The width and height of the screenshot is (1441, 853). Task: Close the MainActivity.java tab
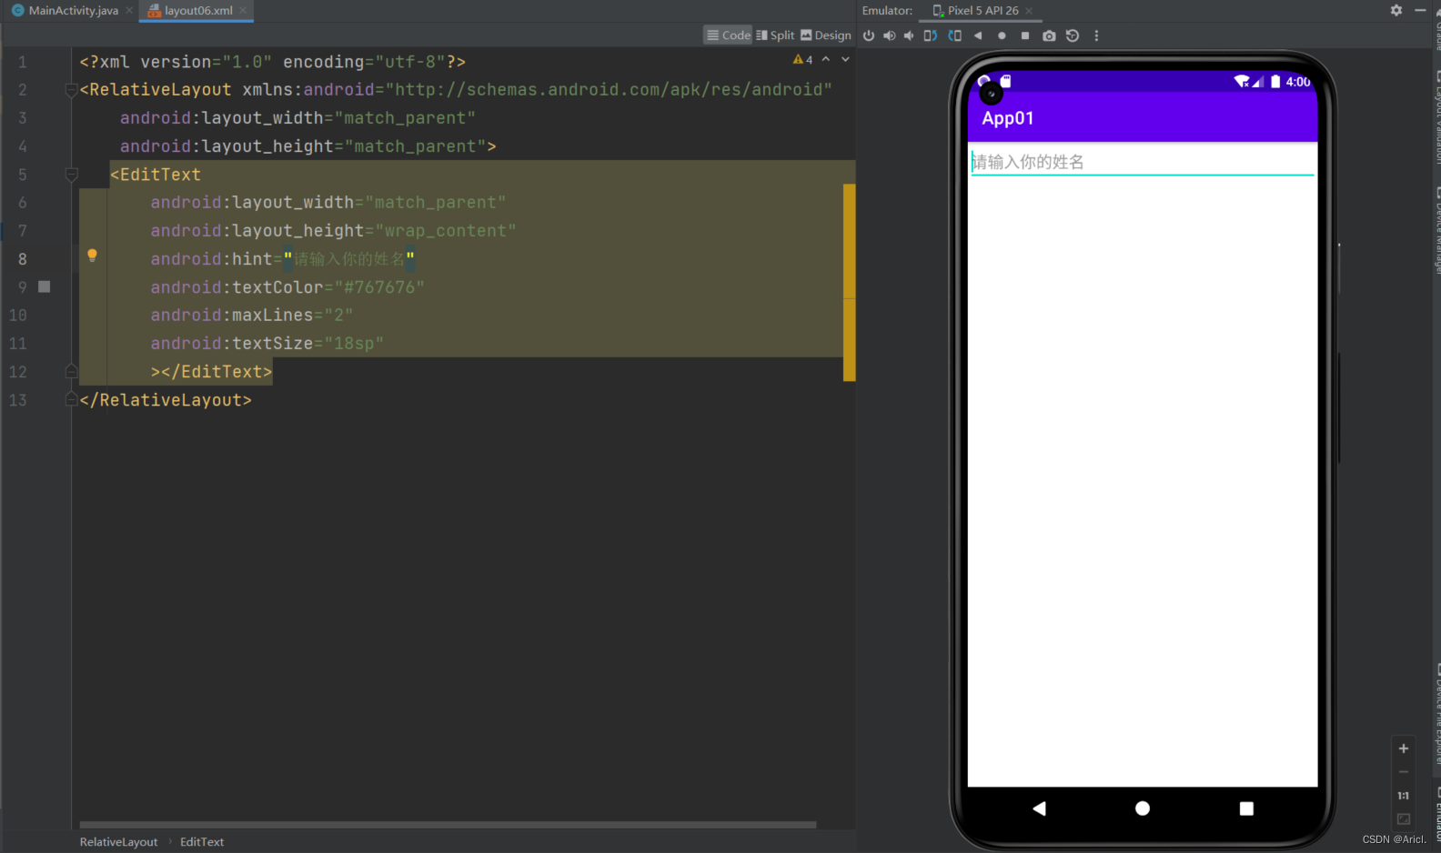click(129, 10)
